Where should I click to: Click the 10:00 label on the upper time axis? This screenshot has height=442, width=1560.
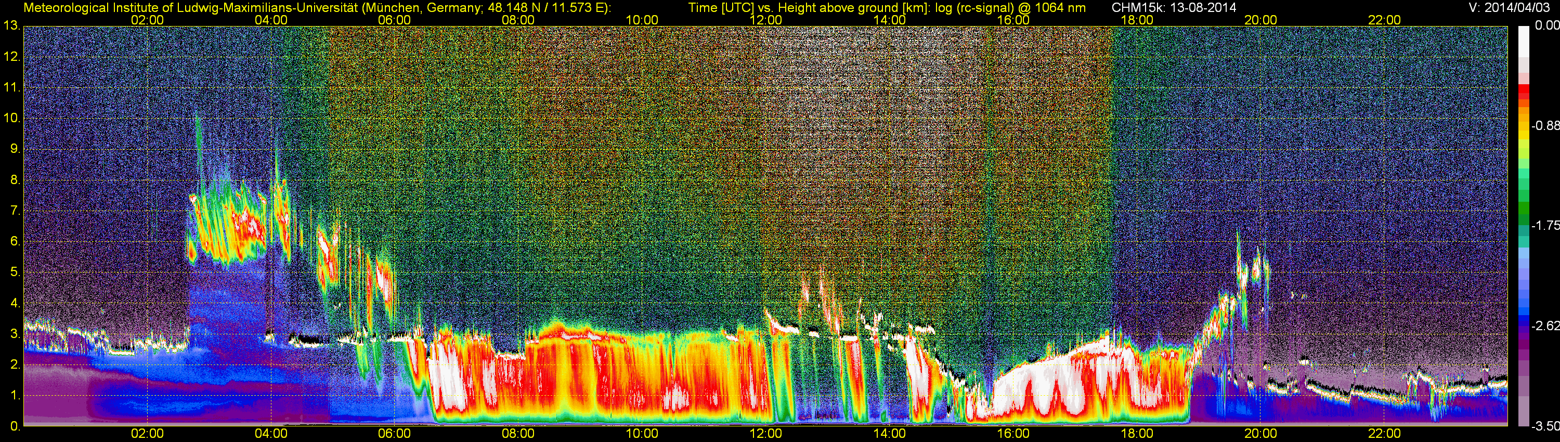[642, 20]
